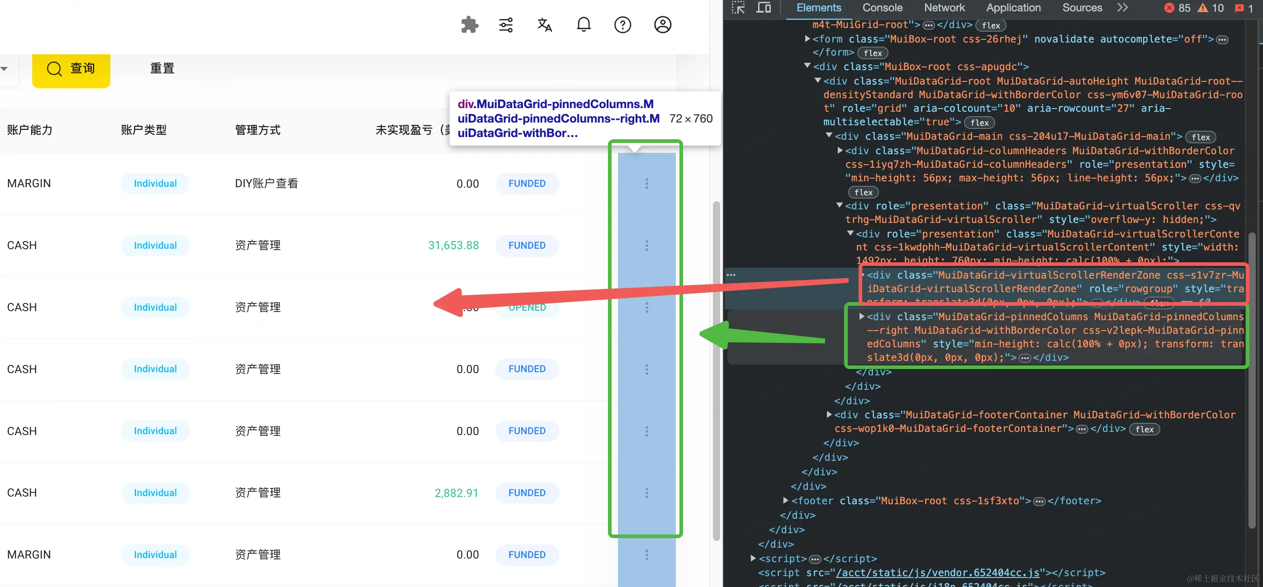This screenshot has width=1263, height=587.
Task: Click the filter sliders icon in the header
Action: (505, 24)
